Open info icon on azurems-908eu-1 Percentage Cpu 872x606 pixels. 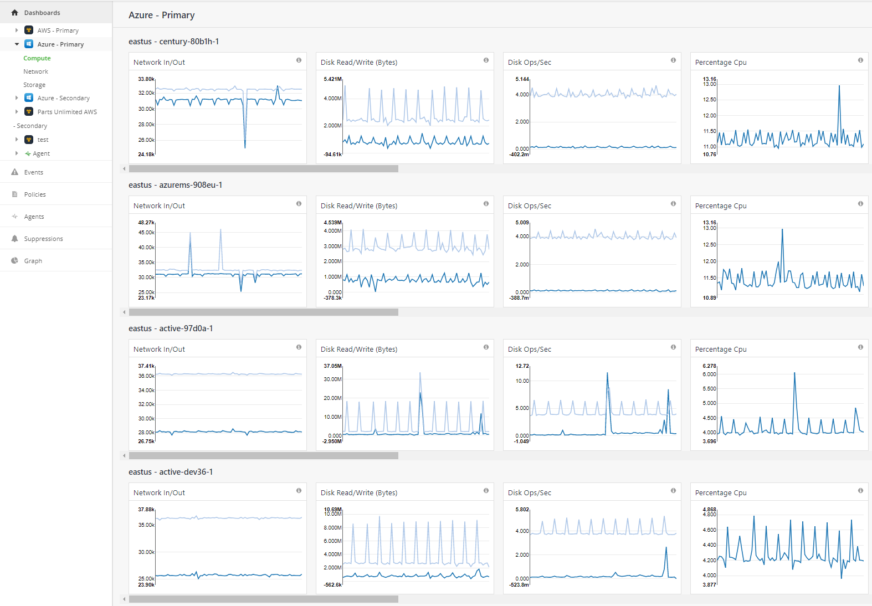click(860, 204)
